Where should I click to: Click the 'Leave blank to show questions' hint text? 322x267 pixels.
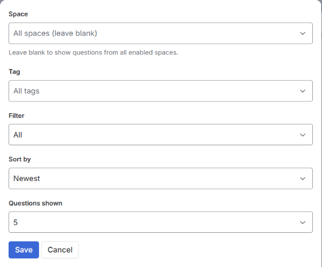[x=93, y=53]
